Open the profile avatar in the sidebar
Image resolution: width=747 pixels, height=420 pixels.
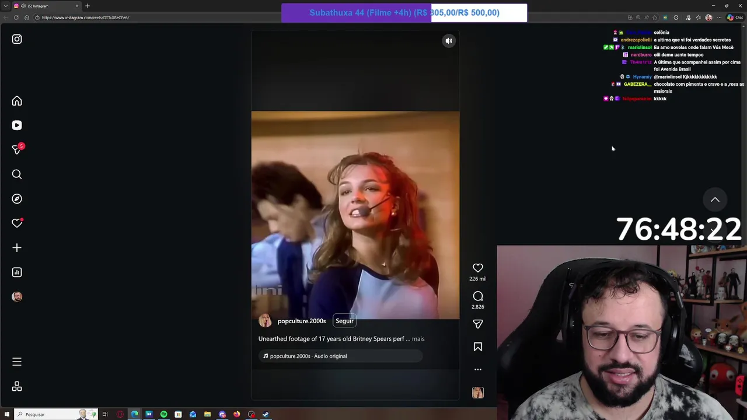17,297
